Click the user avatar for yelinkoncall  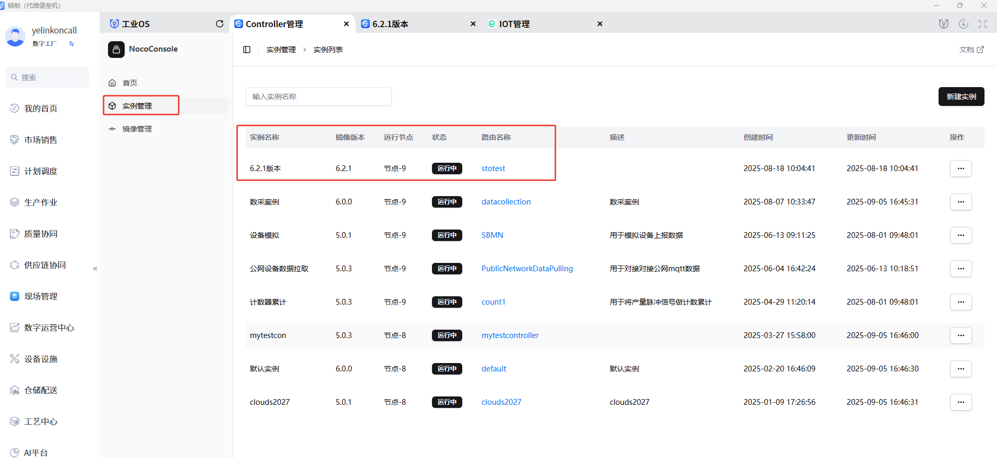[15, 37]
